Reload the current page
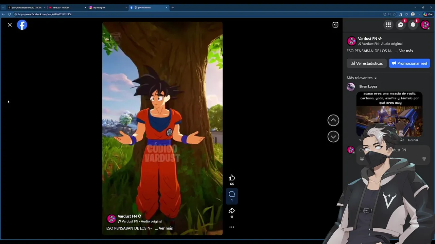 point(10,14)
